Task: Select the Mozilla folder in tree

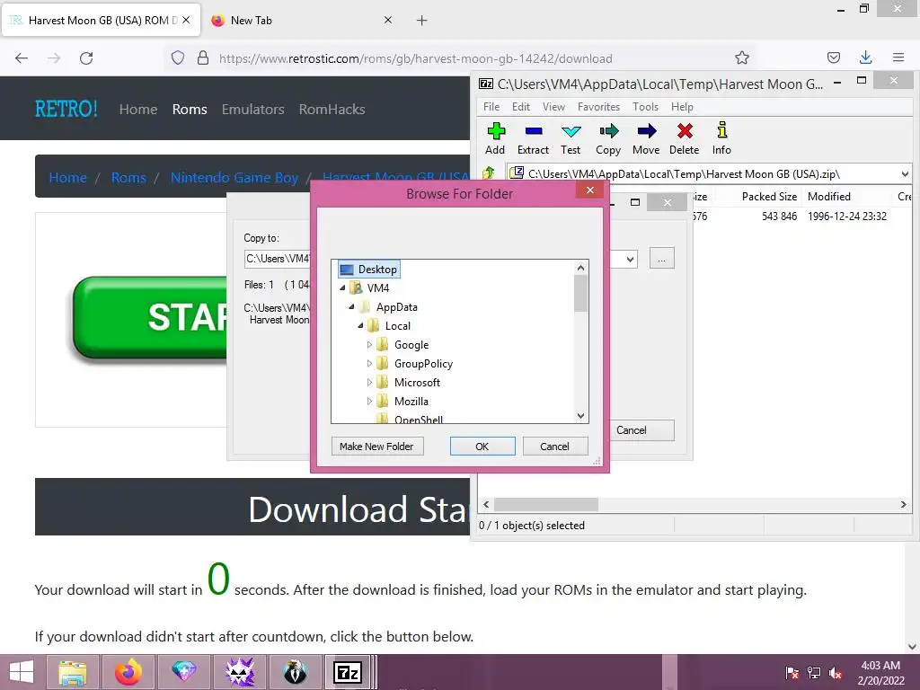Action: click(411, 402)
